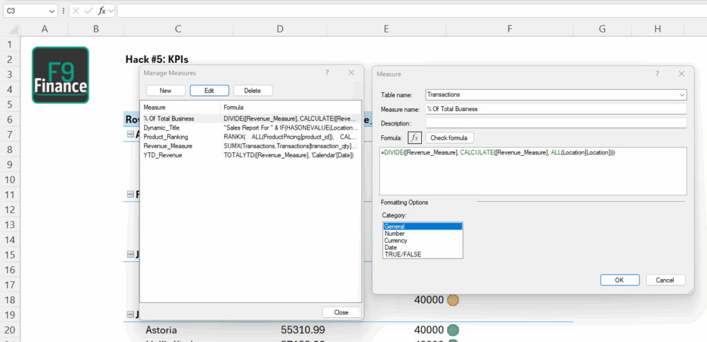Select column B header

95,29
